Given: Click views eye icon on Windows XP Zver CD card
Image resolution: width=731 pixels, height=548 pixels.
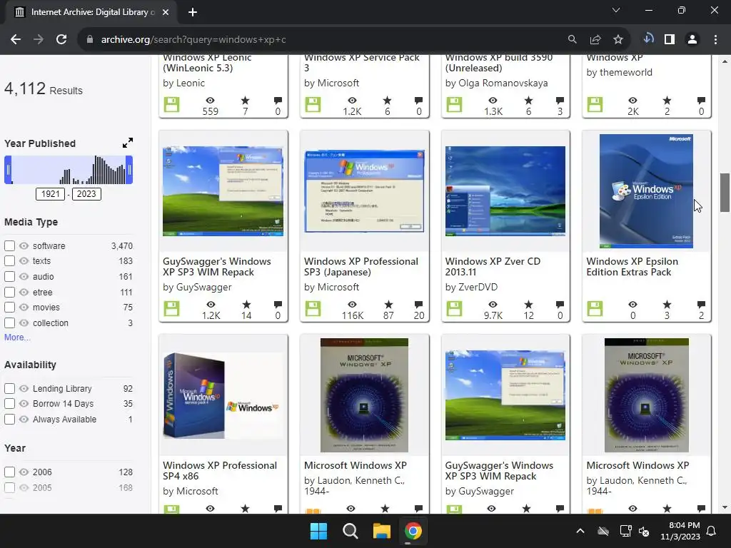Looking at the screenshot, I should [x=493, y=304].
